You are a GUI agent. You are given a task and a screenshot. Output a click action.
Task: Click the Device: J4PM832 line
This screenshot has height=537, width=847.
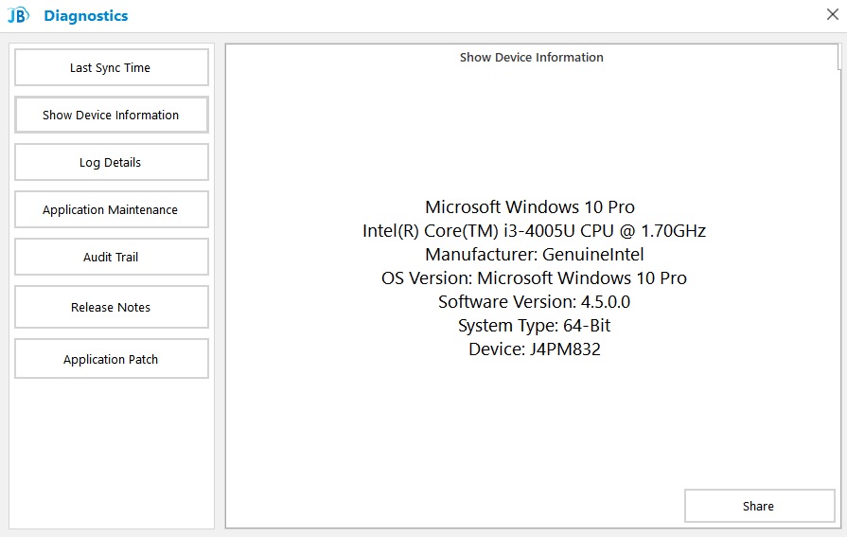point(535,349)
